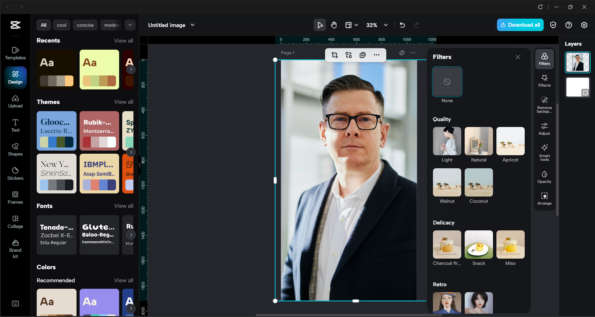Open the Stickers panel
The width and height of the screenshot is (595, 317).
click(15, 173)
